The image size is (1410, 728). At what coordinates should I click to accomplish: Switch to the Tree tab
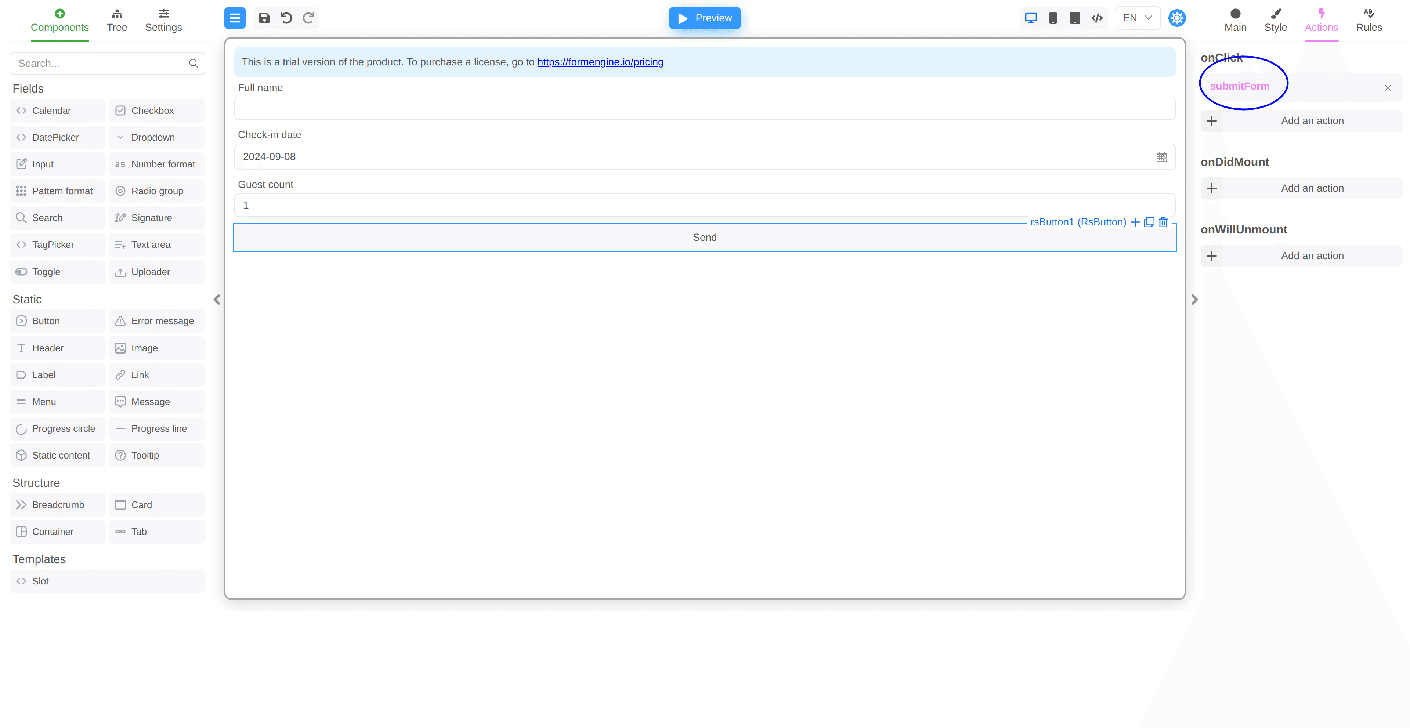click(x=117, y=20)
